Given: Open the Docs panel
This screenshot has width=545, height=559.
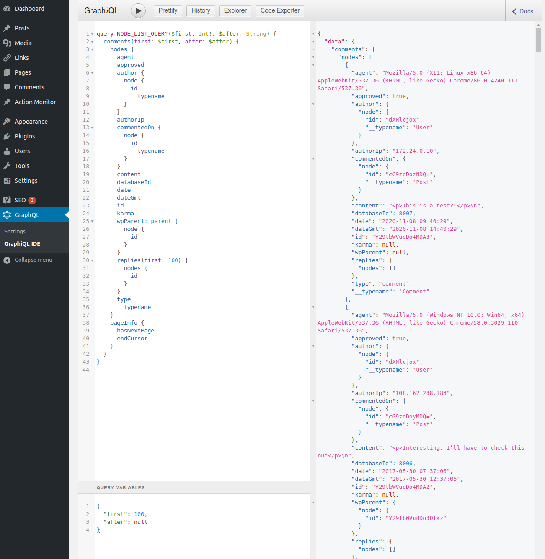Looking at the screenshot, I should (x=523, y=11).
